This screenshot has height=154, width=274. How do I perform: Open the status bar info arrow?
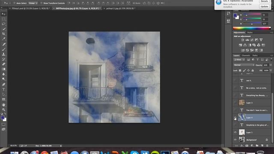pos(61,145)
